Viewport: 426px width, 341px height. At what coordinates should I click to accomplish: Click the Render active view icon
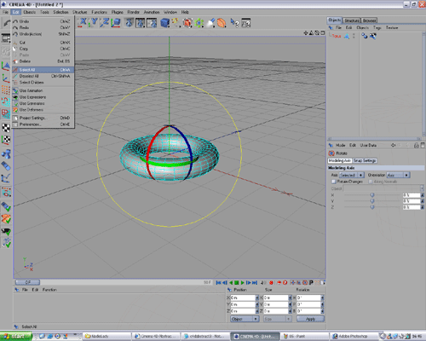click(129, 23)
